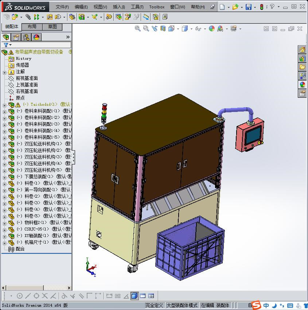Expand the FeatureManager tabs chevron

click(x=68, y=37)
